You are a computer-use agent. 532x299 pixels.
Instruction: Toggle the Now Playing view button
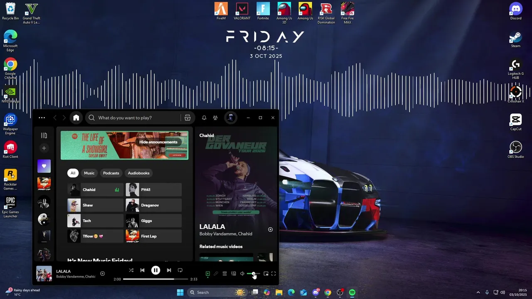(207, 274)
